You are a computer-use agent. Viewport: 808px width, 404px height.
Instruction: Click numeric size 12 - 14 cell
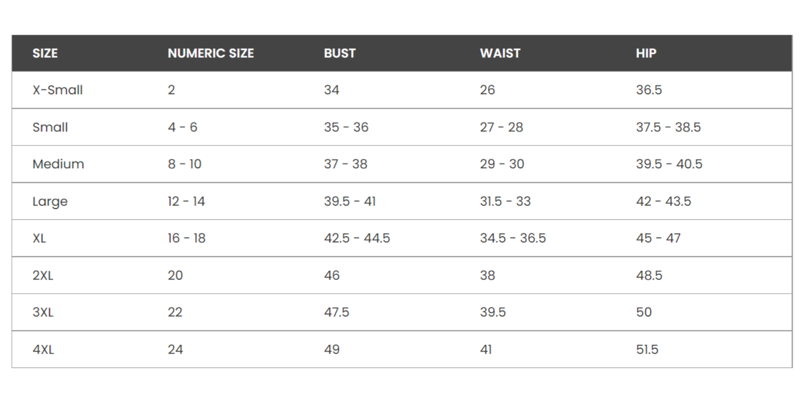click(186, 201)
